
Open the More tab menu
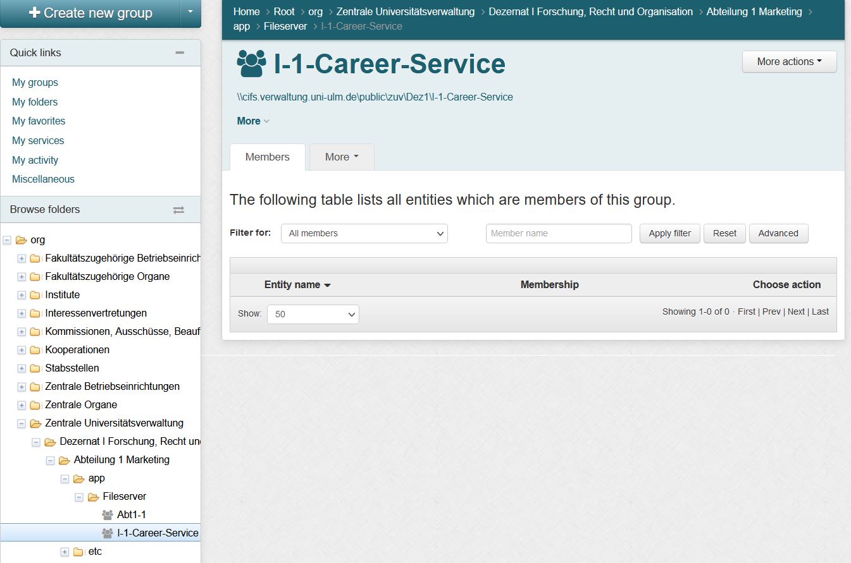342,157
